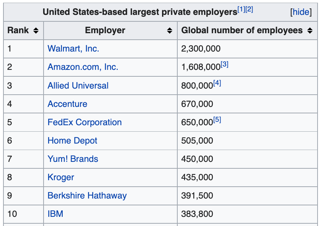
Task: Open the Walmart, Inc. link
Action: point(73,49)
